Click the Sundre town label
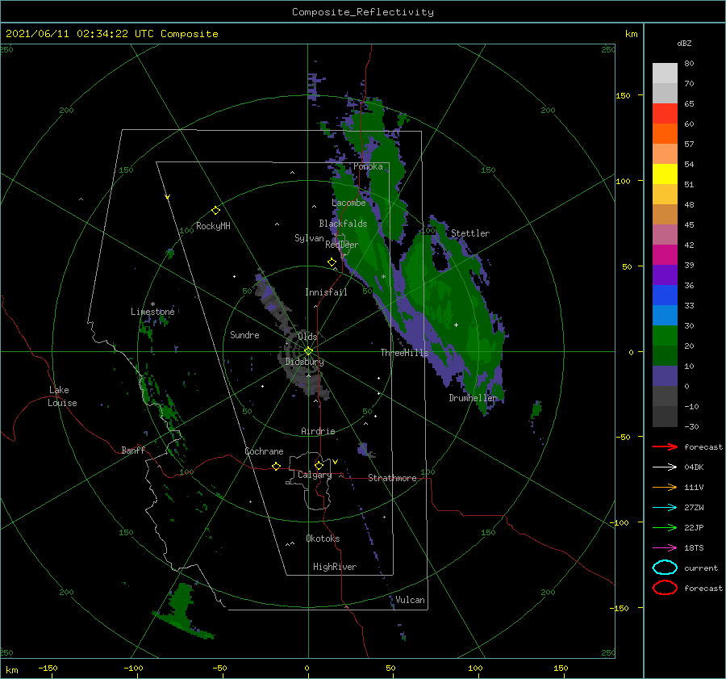This screenshot has width=726, height=679. 244,334
